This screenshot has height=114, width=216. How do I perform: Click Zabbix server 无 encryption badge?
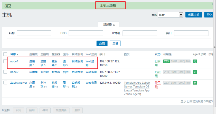pyautogui.click(x=195, y=83)
